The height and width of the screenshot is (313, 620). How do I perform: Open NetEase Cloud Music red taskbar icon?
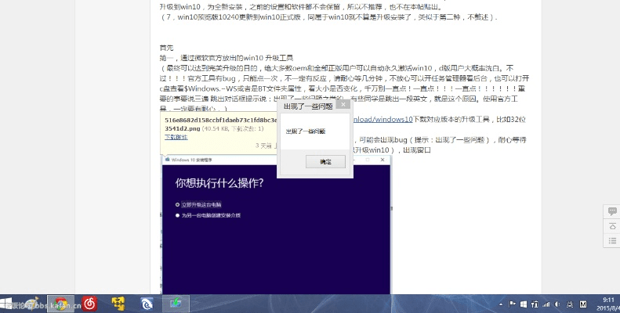(x=89, y=304)
